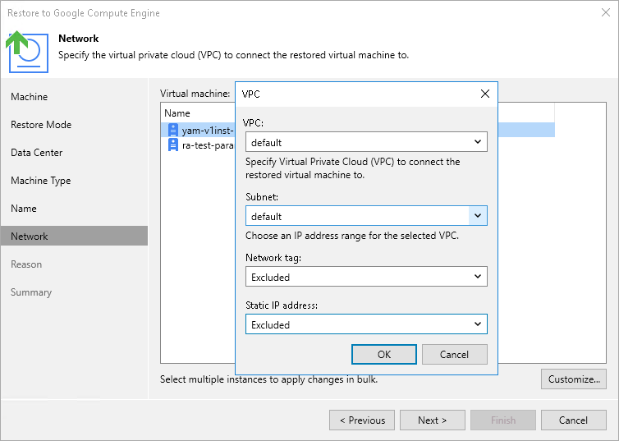This screenshot has height=441, width=619.
Task: Click Network tag field showing Excluded
Action: [366, 277]
